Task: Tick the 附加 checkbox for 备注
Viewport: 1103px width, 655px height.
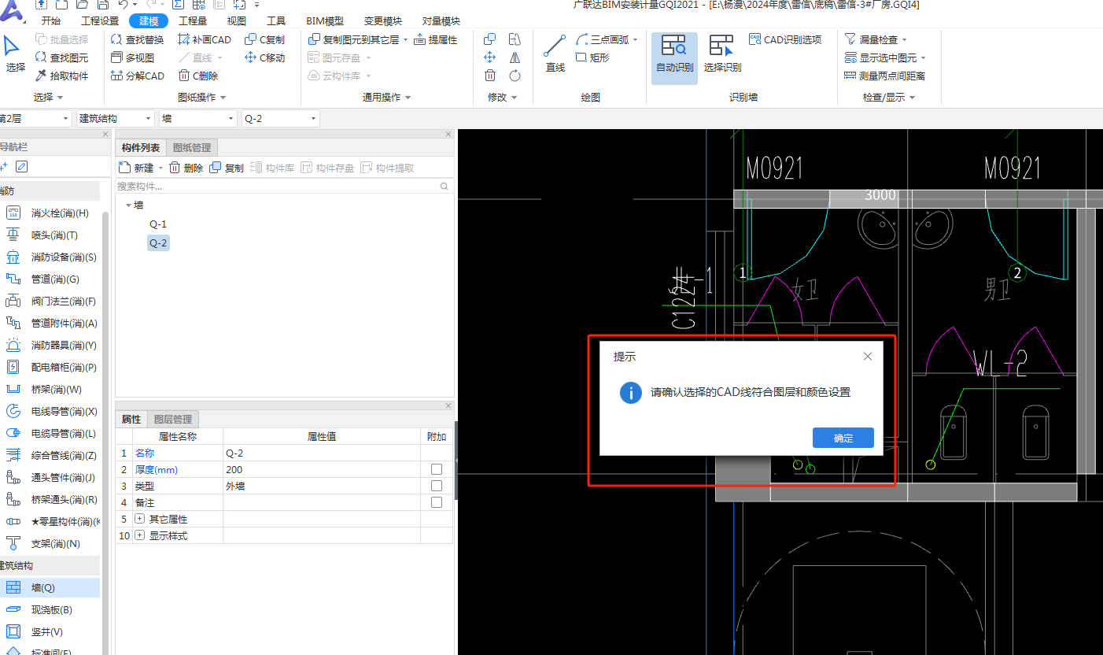Action: coord(437,502)
